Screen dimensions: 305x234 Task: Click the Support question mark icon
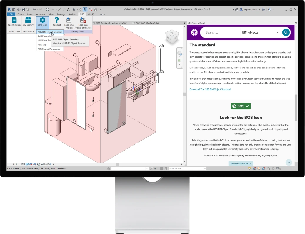[x=56, y=20]
